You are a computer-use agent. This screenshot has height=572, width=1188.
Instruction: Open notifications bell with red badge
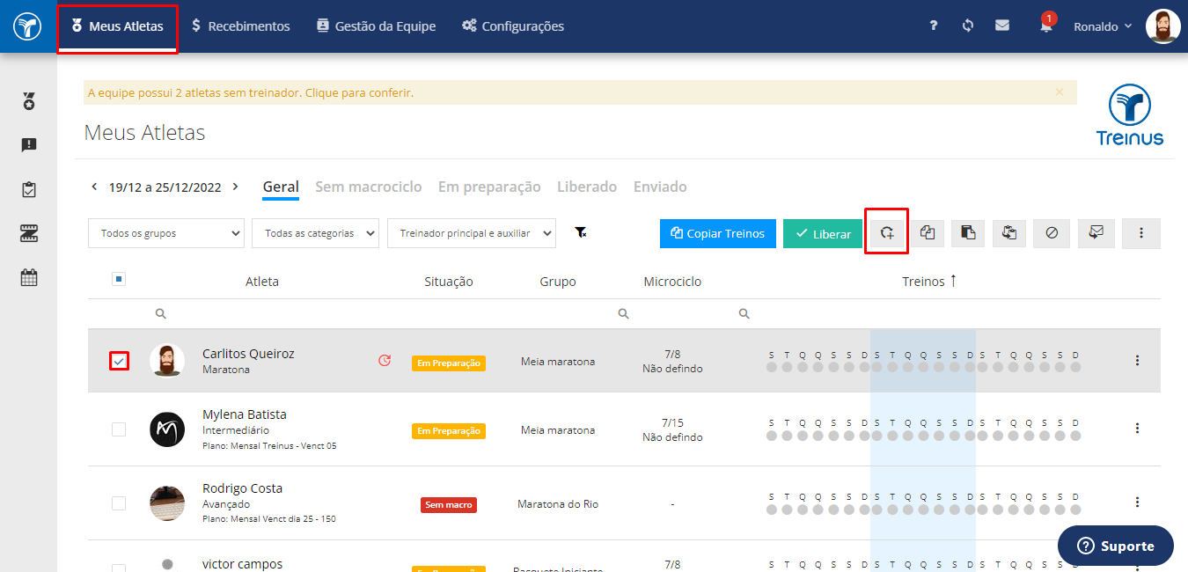1046,25
